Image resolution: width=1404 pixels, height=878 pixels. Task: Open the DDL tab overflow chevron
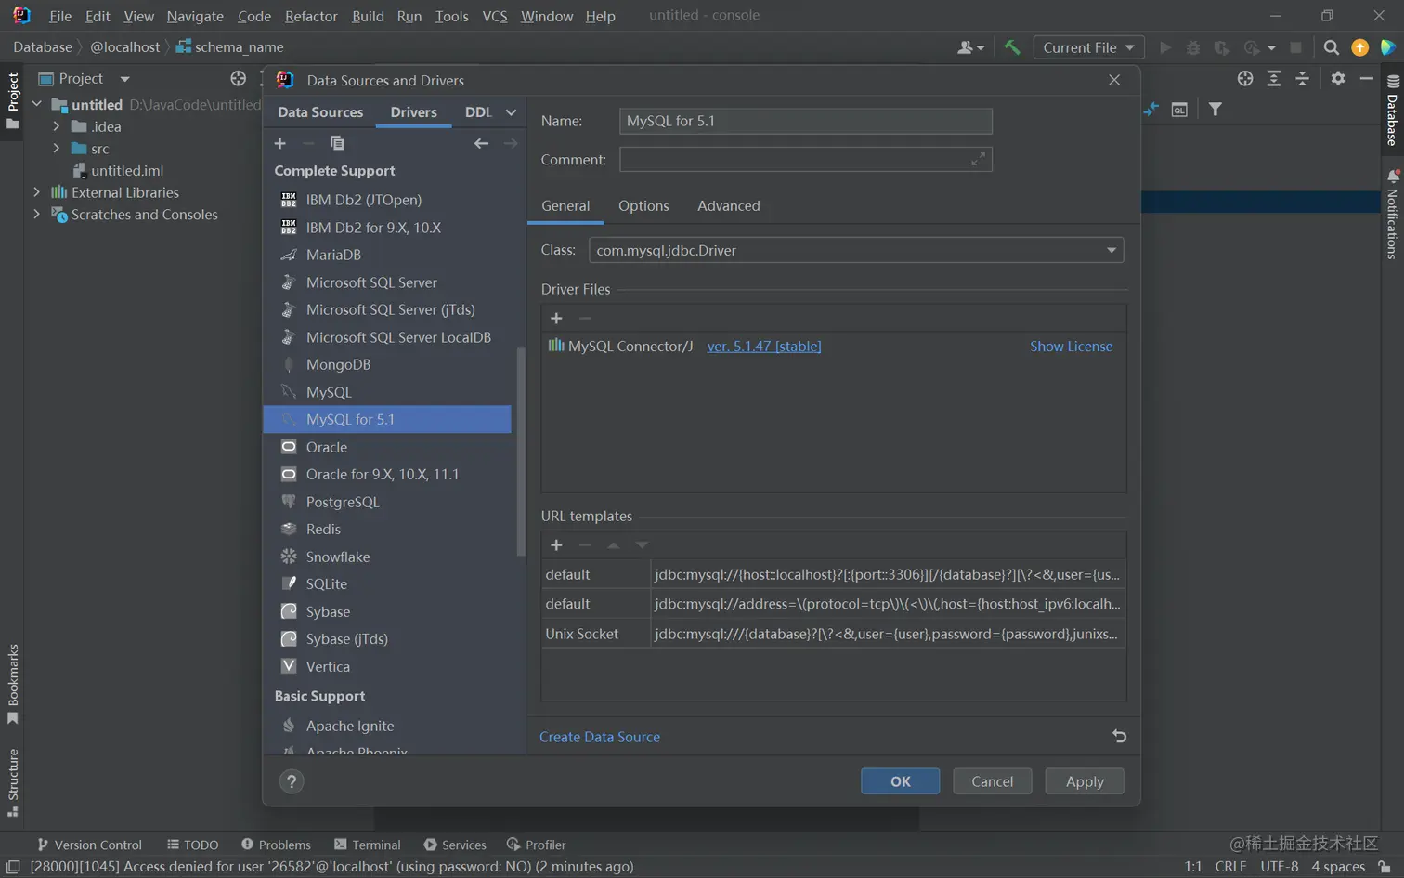511,112
